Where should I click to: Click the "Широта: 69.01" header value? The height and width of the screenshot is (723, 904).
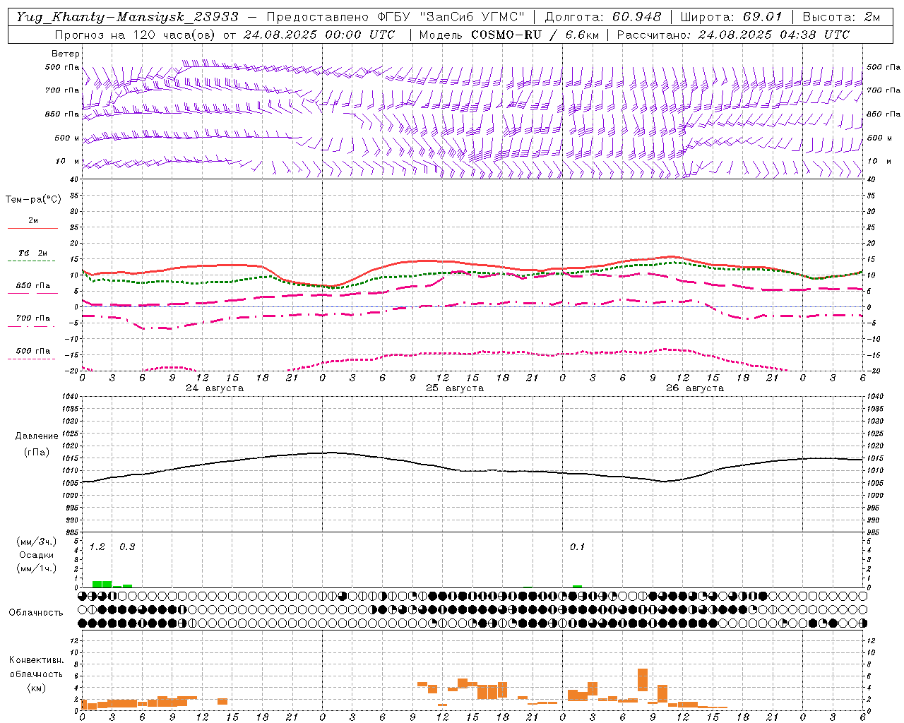pos(732,17)
